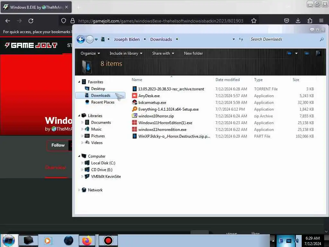This screenshot has height=247, width=329.
Task: Click the Firefox back arrow
Action: click(8, 21)
